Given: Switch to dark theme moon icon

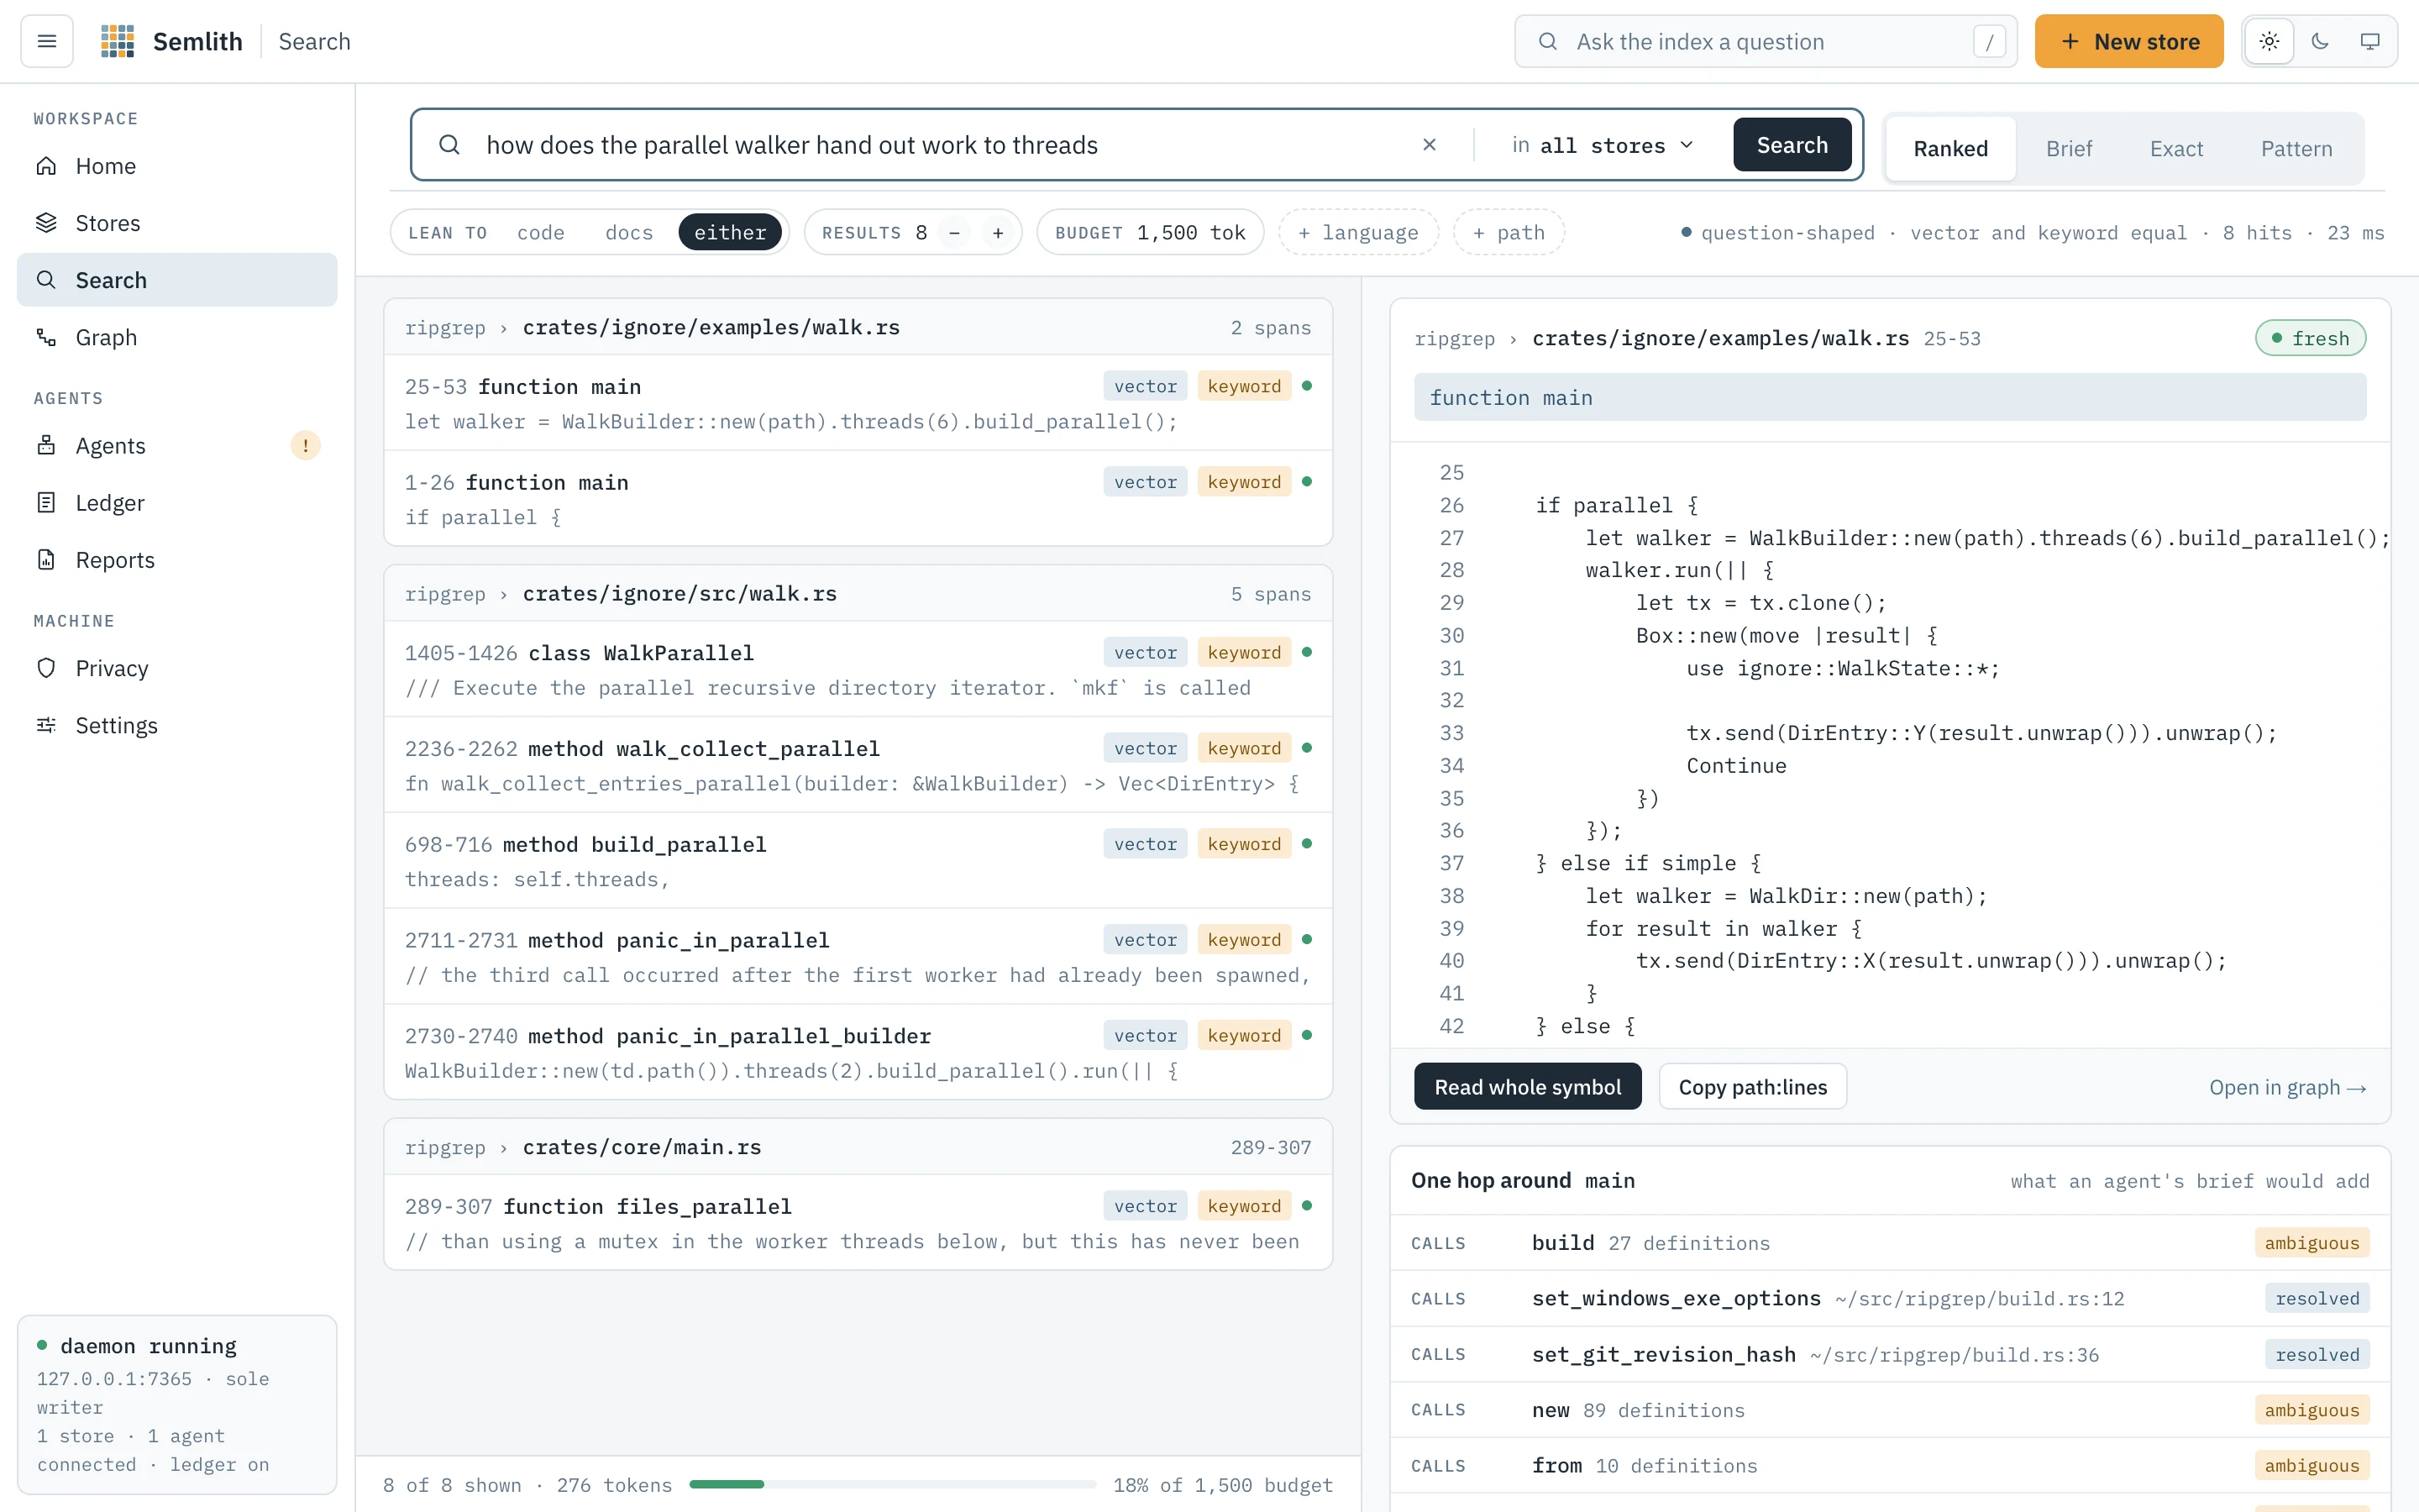Looking at the screenshot, I should click(x=2319, y=41).
